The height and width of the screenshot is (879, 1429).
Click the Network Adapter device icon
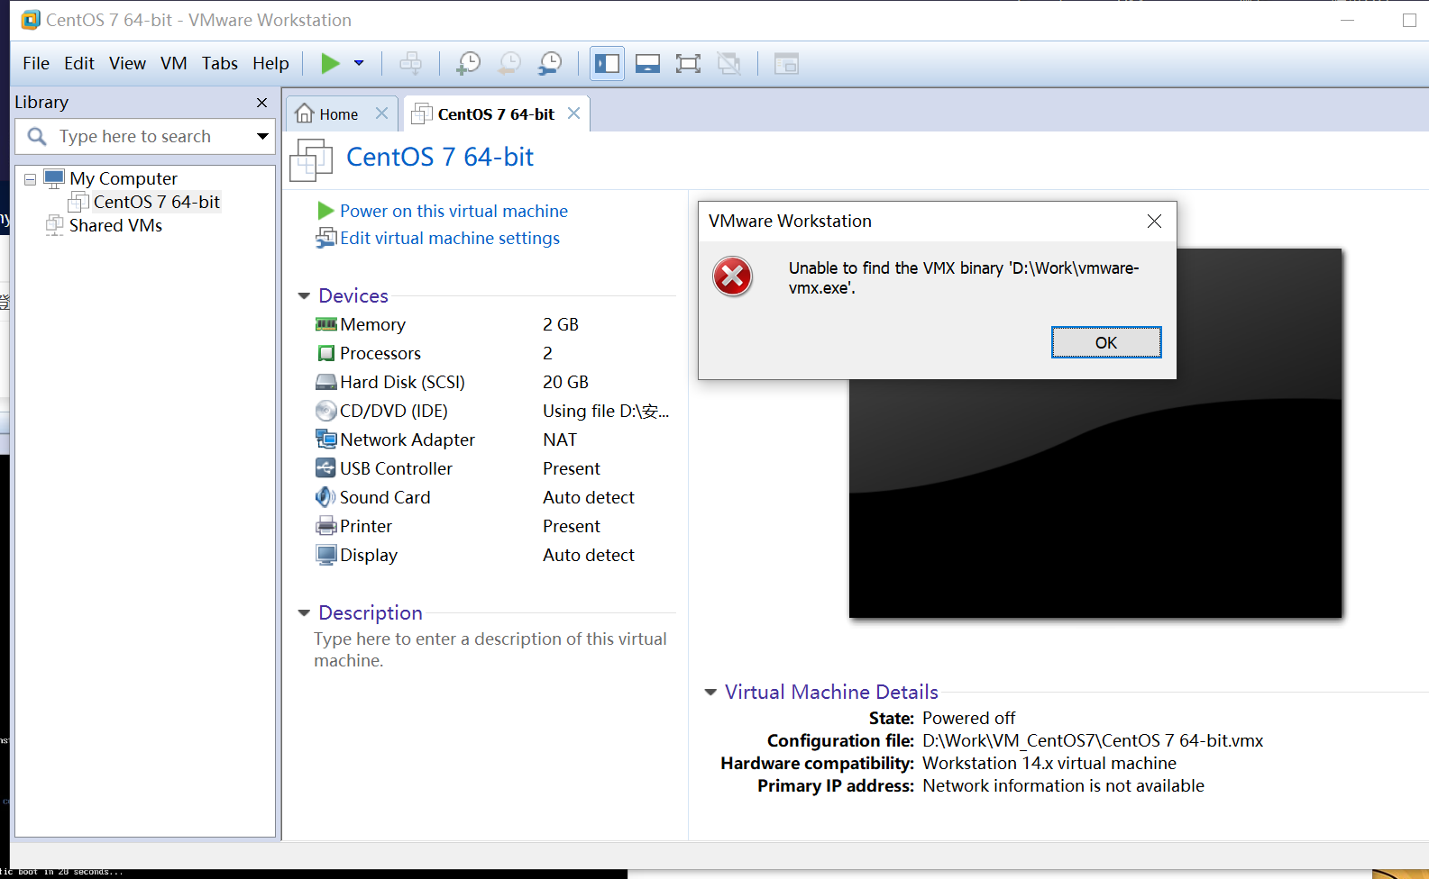pyautogui.click(x=325, y=439)
